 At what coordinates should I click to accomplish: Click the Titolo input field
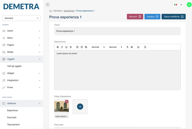pos(117,31)
